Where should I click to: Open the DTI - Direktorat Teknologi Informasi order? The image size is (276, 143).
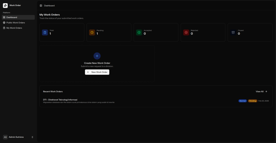pos(60,100)
